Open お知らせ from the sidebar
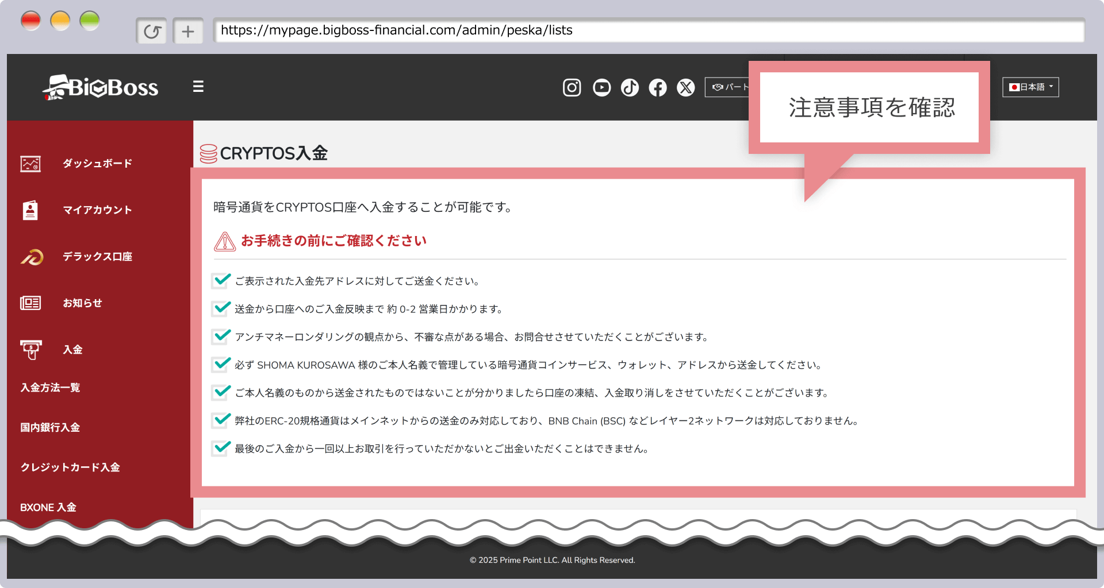The height and width of the screenshot is (588, 1104). [82, 303]
